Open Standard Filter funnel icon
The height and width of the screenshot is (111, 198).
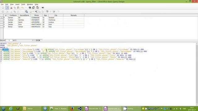(x=54, y=12)
